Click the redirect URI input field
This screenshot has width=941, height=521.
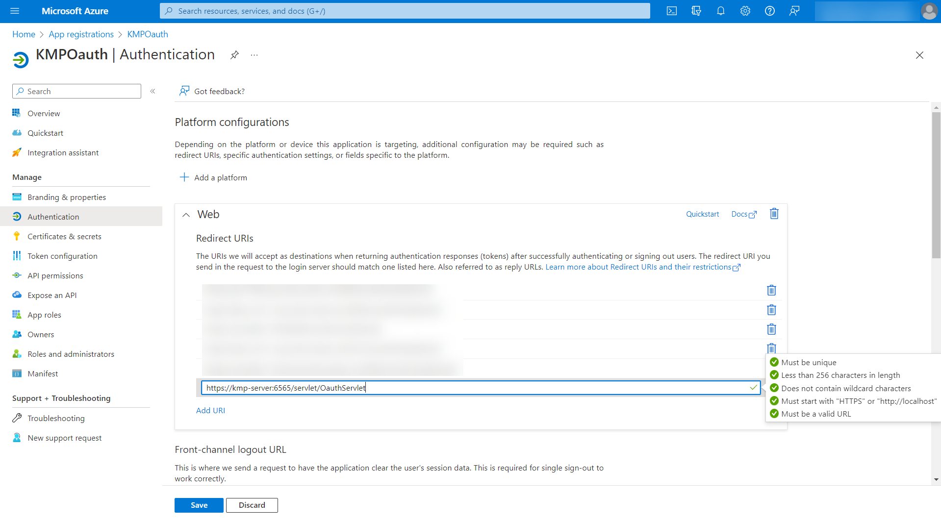[x=481, y=388]
